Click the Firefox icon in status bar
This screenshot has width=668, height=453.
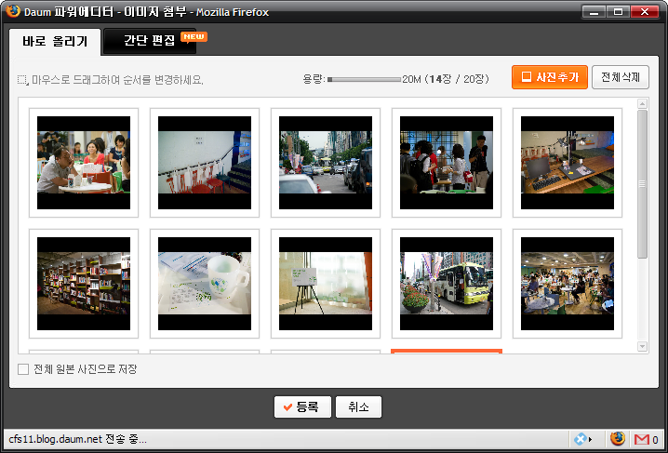tap(618, 438)
